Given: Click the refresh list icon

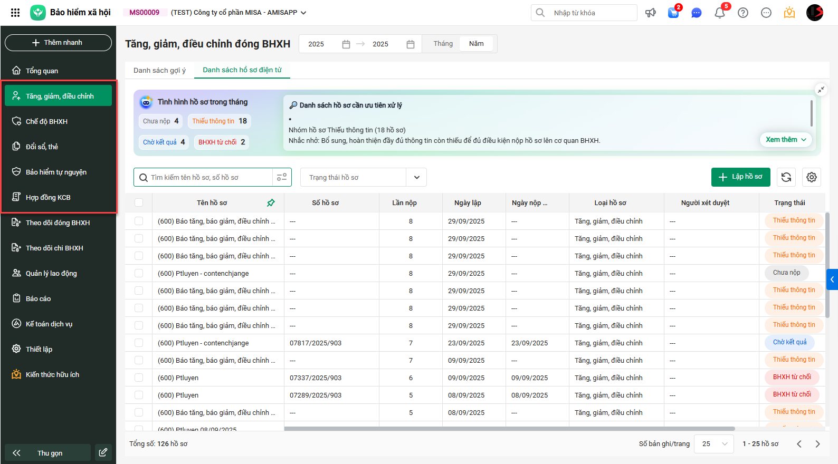Looking at the screenshot, I should pyautogui.click(x=786, y=177).
